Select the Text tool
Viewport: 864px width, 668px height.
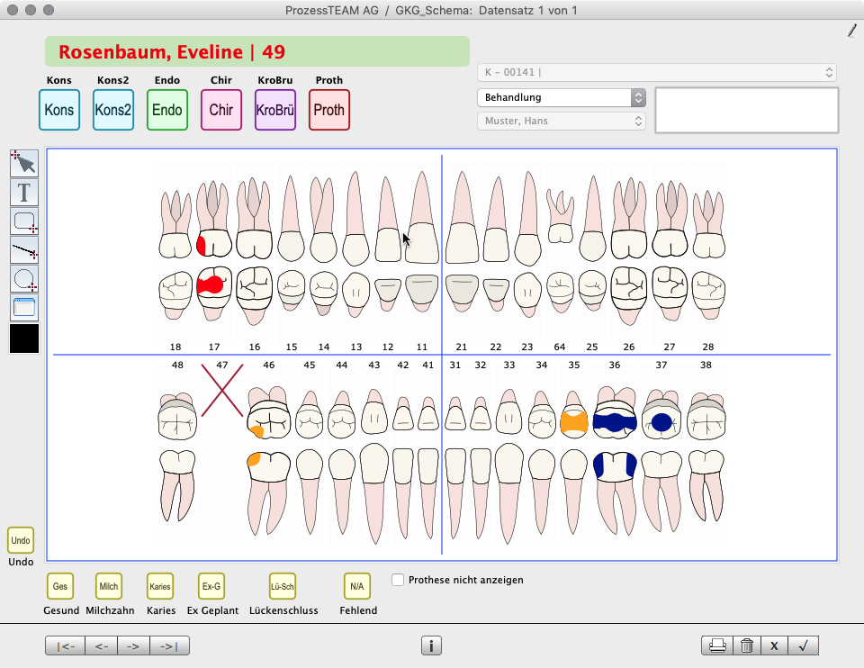(x=24, y=192)
